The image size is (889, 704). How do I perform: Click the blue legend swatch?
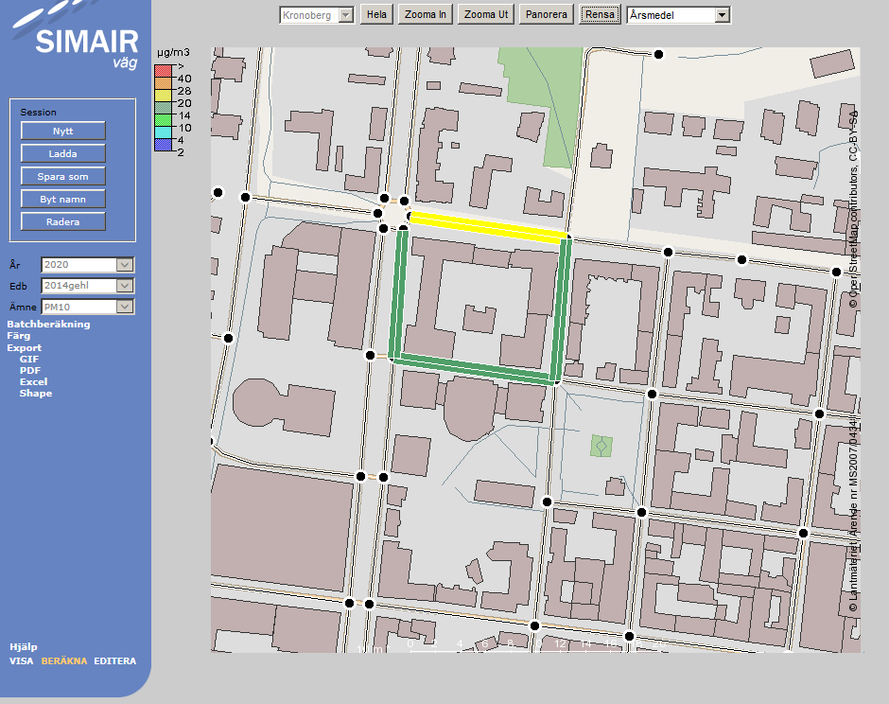coord(164,145)
